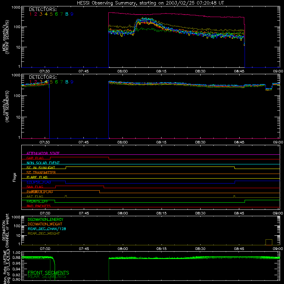The width and height of the screenshot is (284, 284).
Task: Click the 'DECIMATION_WEIGHT' legend entry
Action: [45, 224]
